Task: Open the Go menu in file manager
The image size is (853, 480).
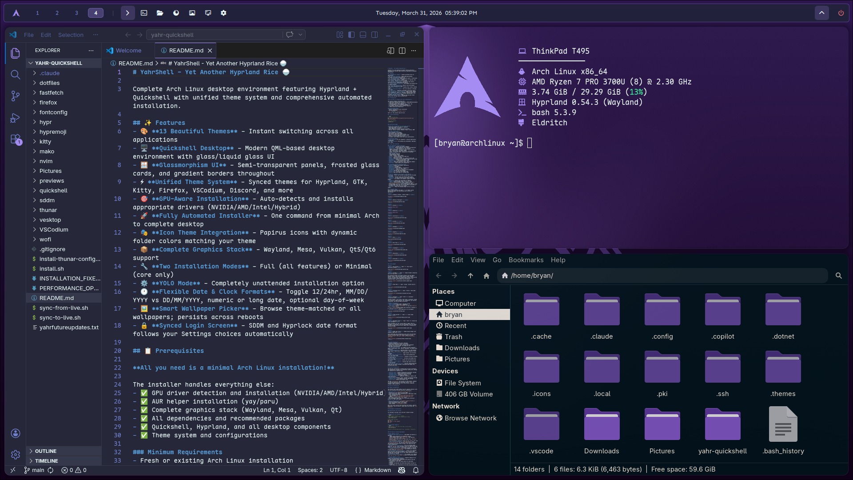Action: click(497, 260)
